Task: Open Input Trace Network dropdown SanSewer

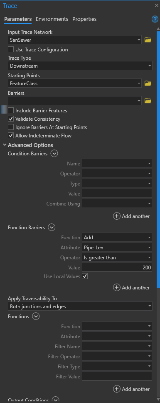Action: 75,40
